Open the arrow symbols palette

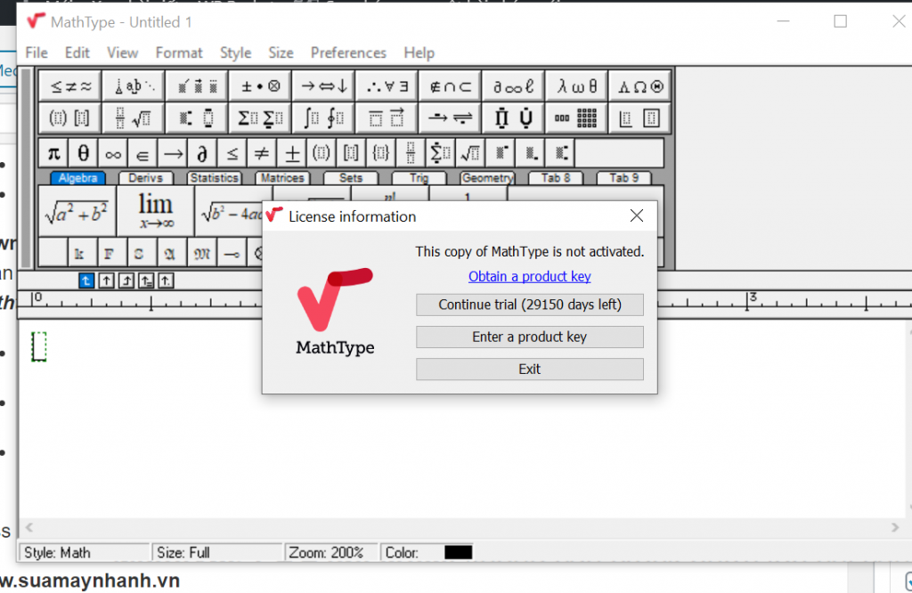[324, 86]
